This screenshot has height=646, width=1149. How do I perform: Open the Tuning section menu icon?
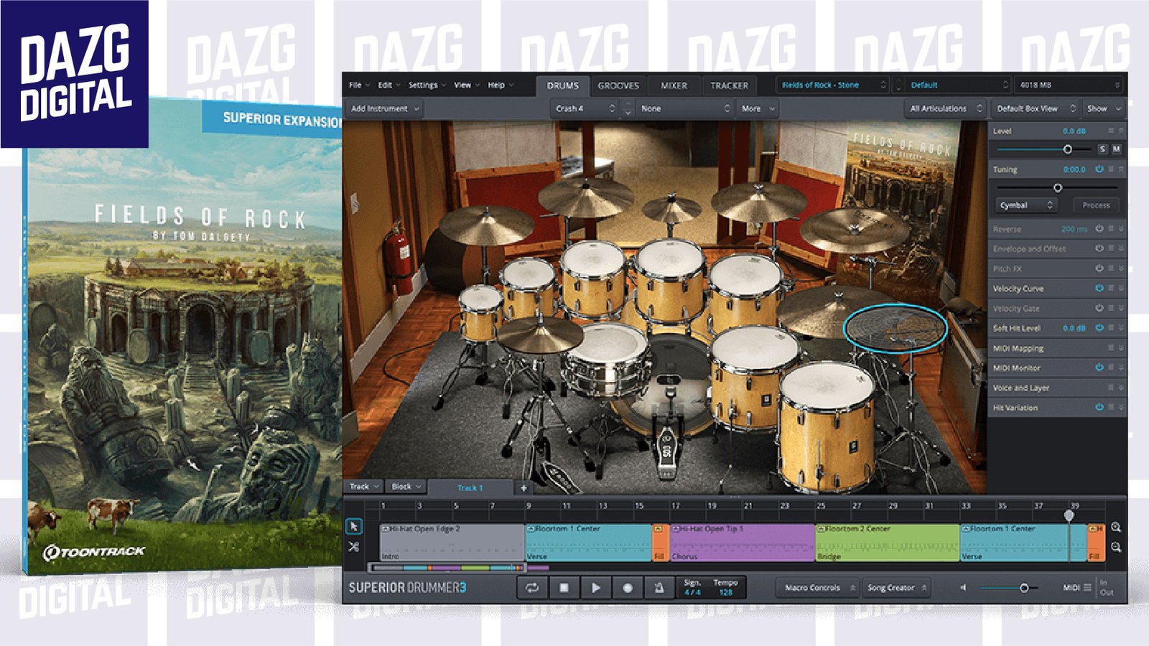point(1110,169)
